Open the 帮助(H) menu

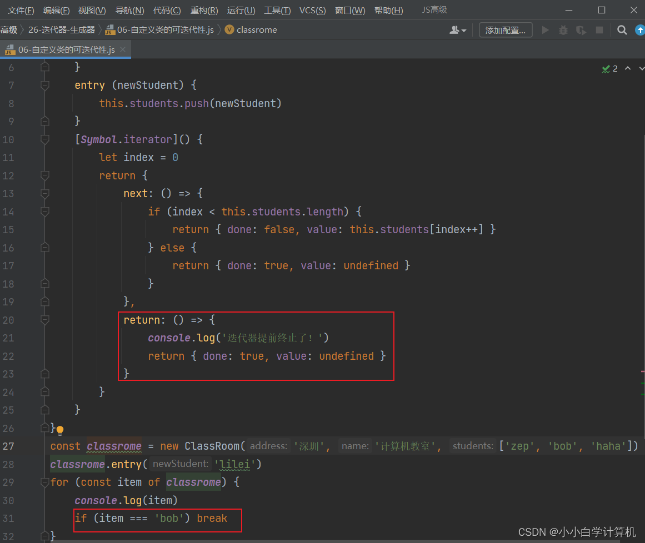point(389,11)
